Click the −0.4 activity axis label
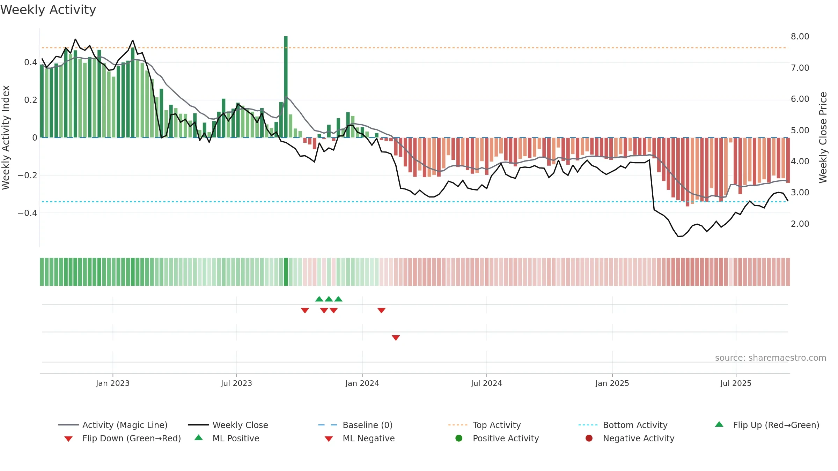Screen dimensions: 838x471 click(x=27, y=213)
